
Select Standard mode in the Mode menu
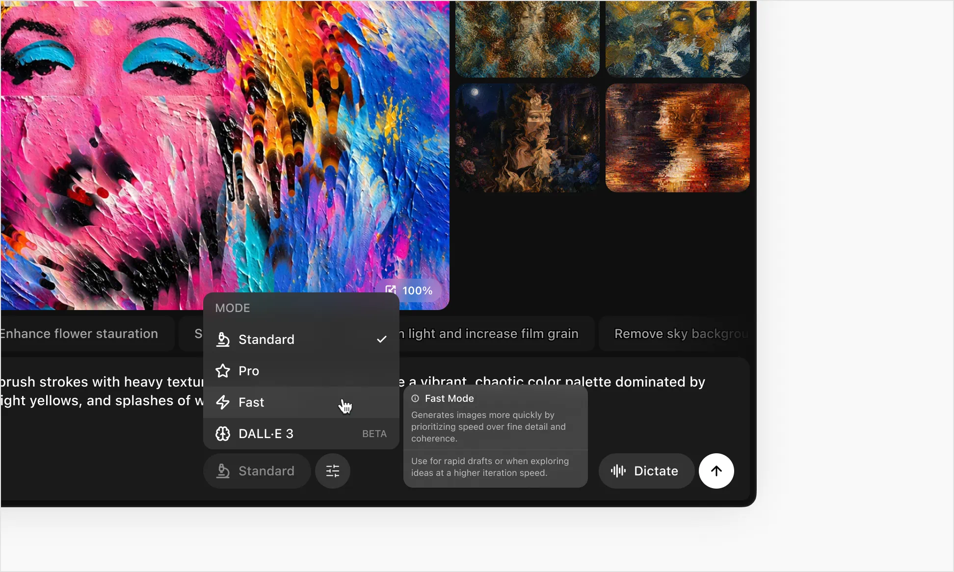(301, 339)
